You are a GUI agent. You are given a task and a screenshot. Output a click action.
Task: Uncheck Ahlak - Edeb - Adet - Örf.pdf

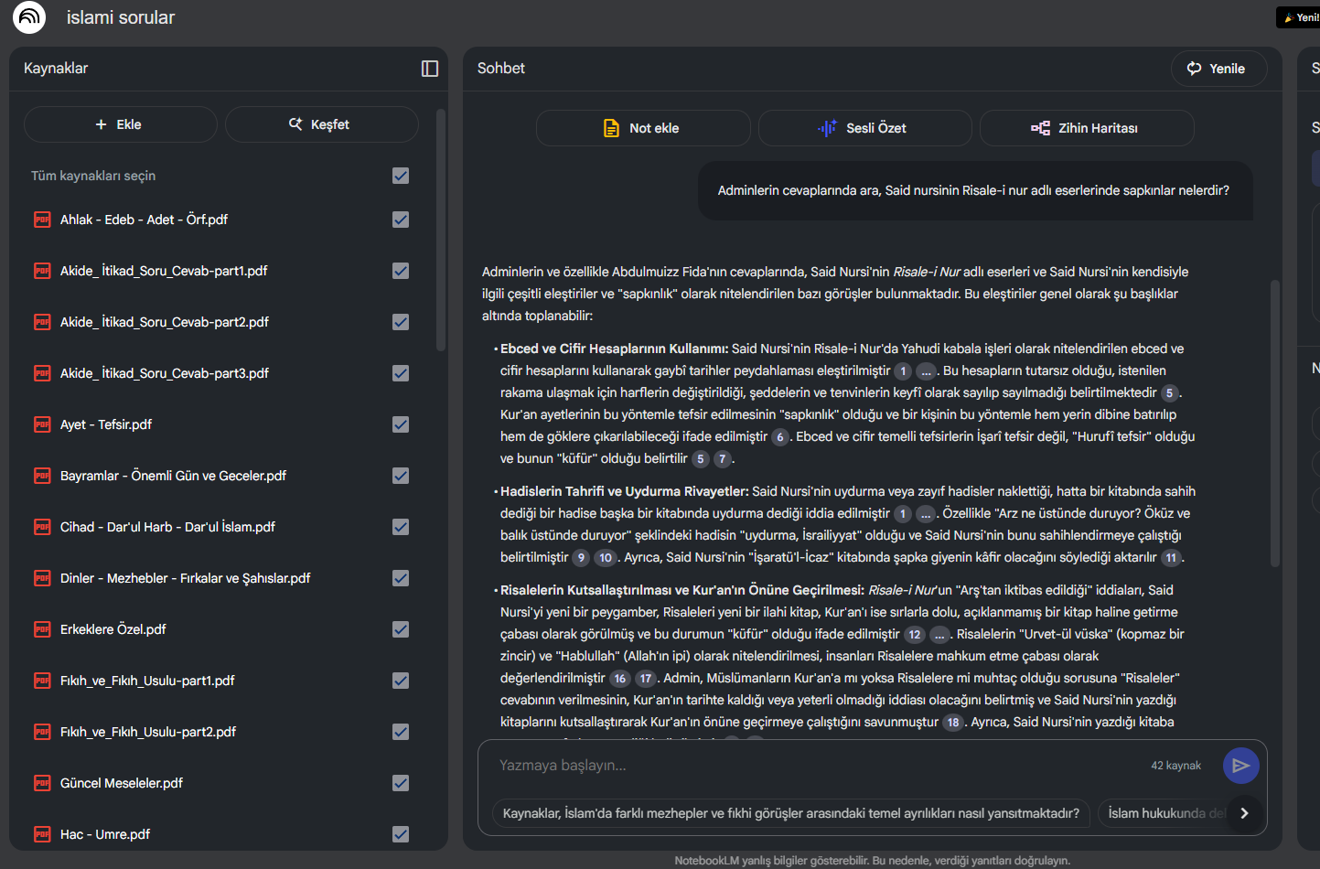(401, 220)
